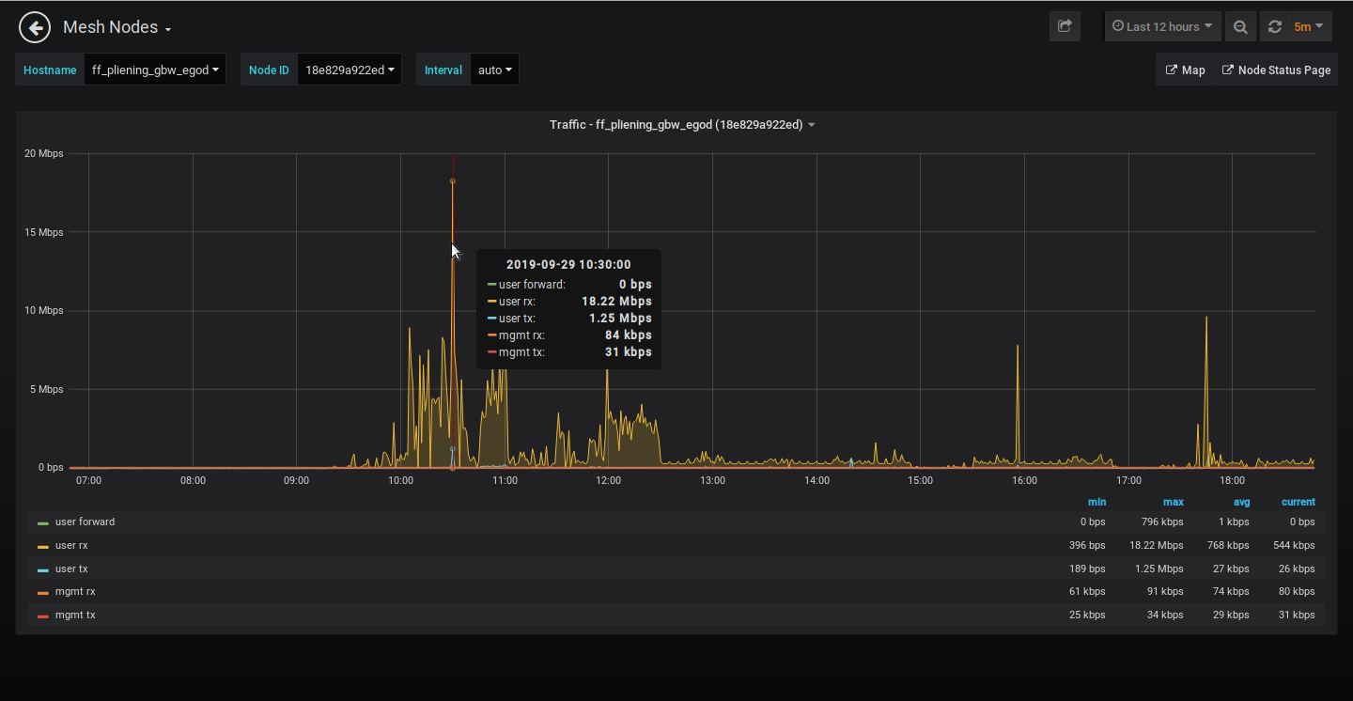This screenshot has width=1353, height=701.
Task: Open the Node Status Page link
Action: pyautogui.click(x=1276, y=70)
